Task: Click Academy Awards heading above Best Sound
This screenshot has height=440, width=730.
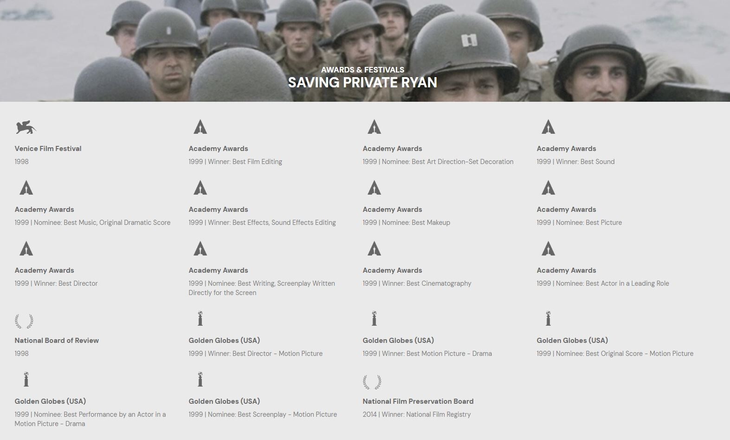Action: 566,149
